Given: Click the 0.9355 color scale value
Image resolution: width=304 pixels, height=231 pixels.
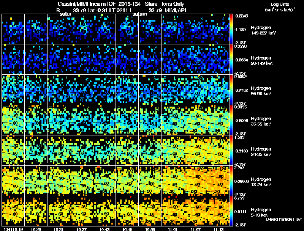Looking at the screenshot, I should (241, 107).
